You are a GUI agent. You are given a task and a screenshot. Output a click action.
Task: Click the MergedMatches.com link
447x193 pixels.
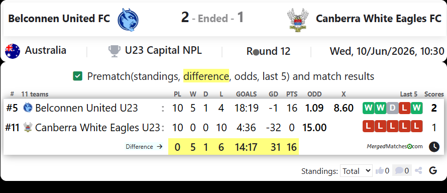pyautogui.click(x=395, y=147)
